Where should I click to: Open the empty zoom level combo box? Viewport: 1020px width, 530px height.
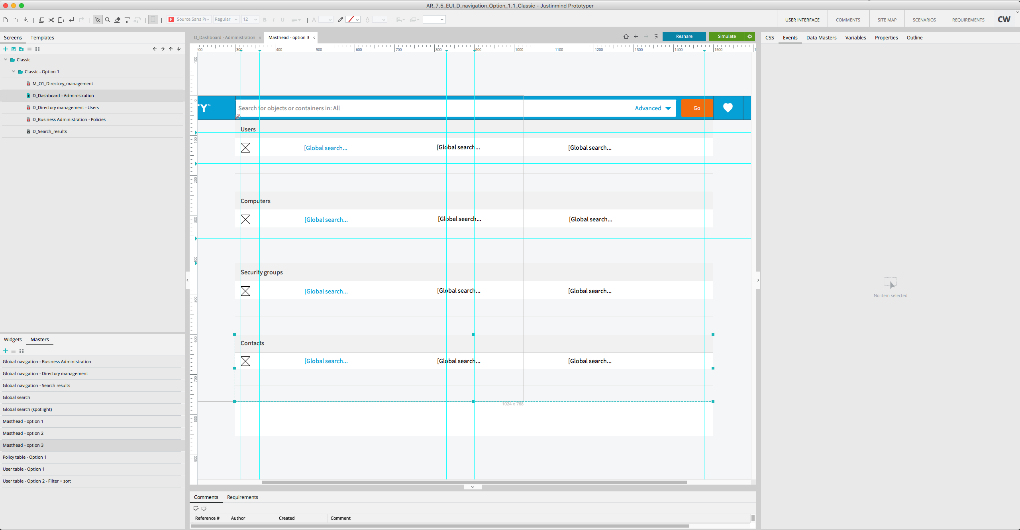tap(434, 19)
